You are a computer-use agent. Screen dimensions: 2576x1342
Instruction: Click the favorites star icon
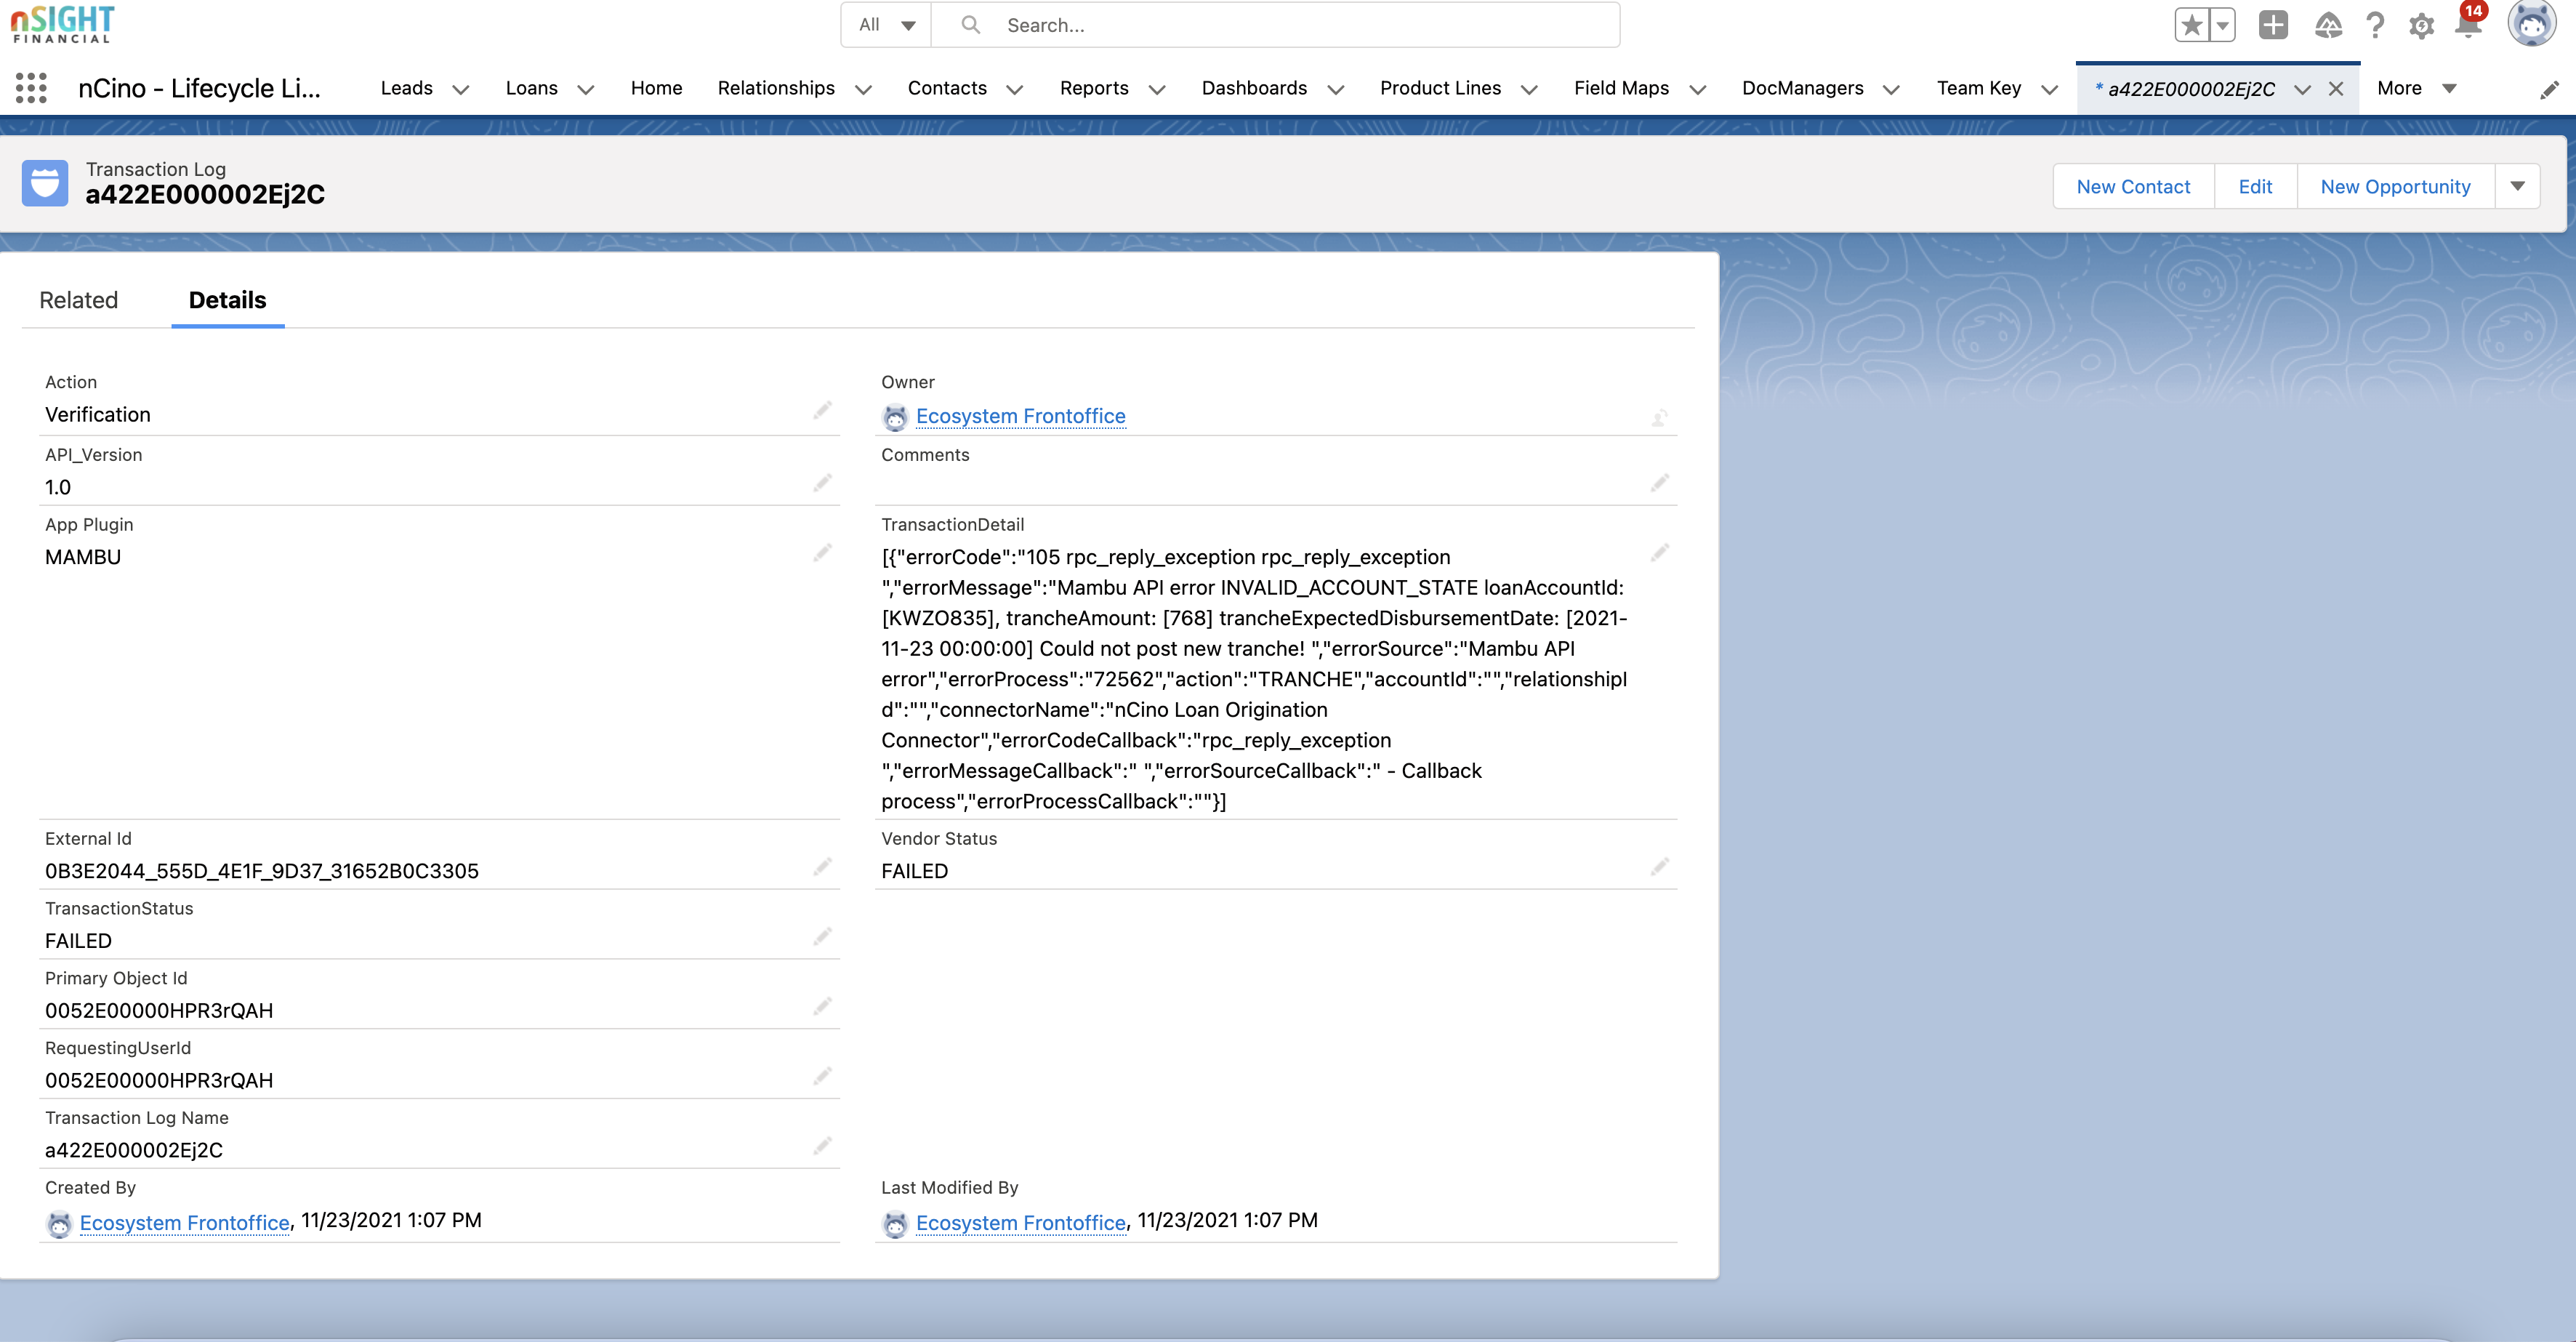pyautogui.click(x=2191, y=25)
